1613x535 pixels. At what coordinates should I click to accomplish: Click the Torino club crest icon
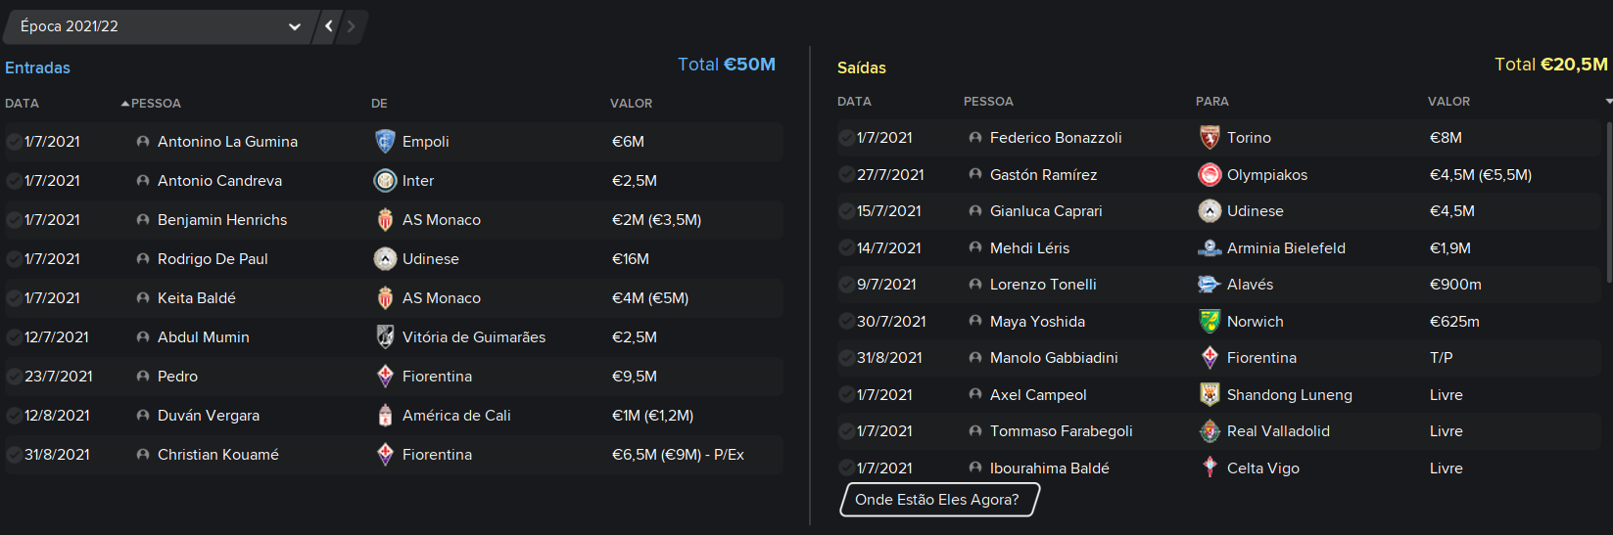coord(1210,138)
